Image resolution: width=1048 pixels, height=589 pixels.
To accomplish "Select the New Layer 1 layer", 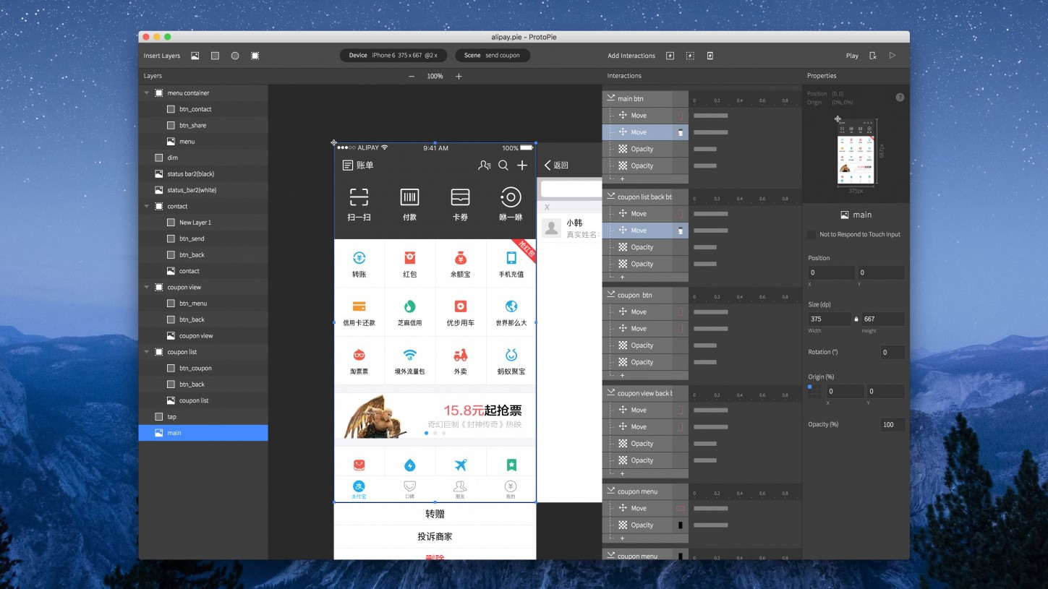I will coord(203,223).
